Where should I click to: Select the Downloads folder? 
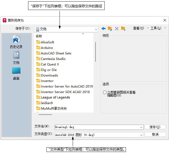click(x=47, y=75)
